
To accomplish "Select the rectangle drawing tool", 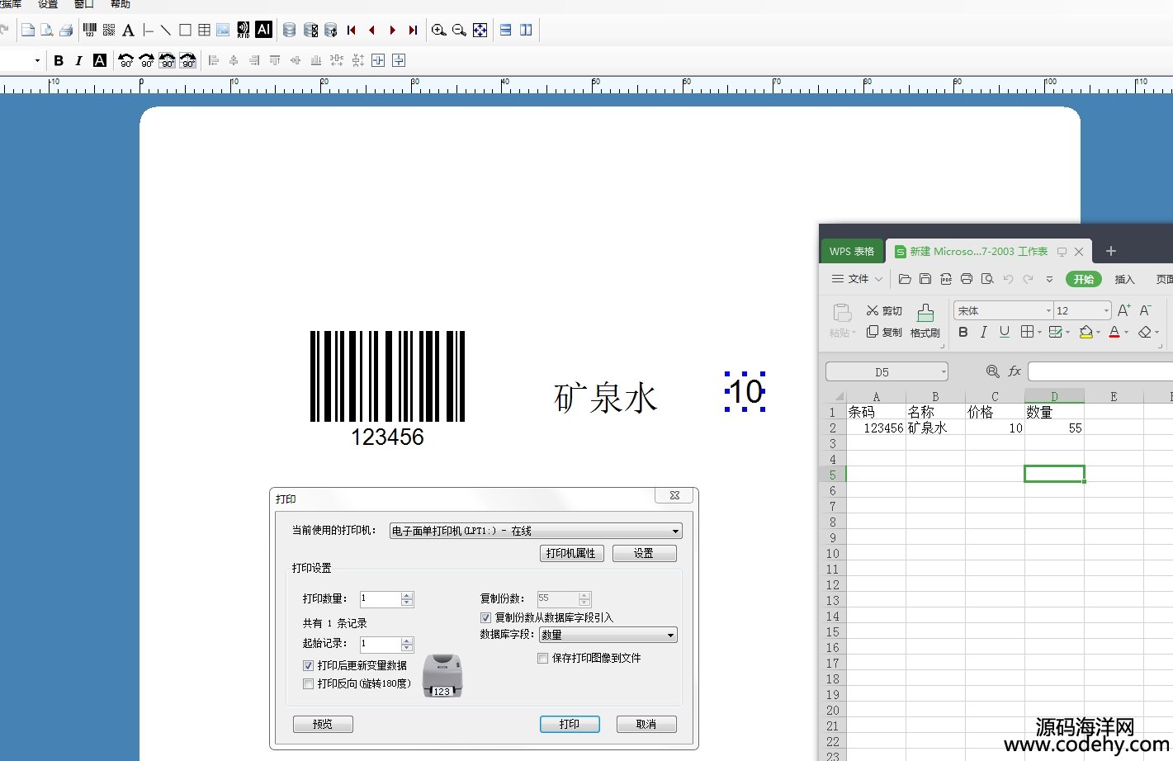I will pos(185,30).
